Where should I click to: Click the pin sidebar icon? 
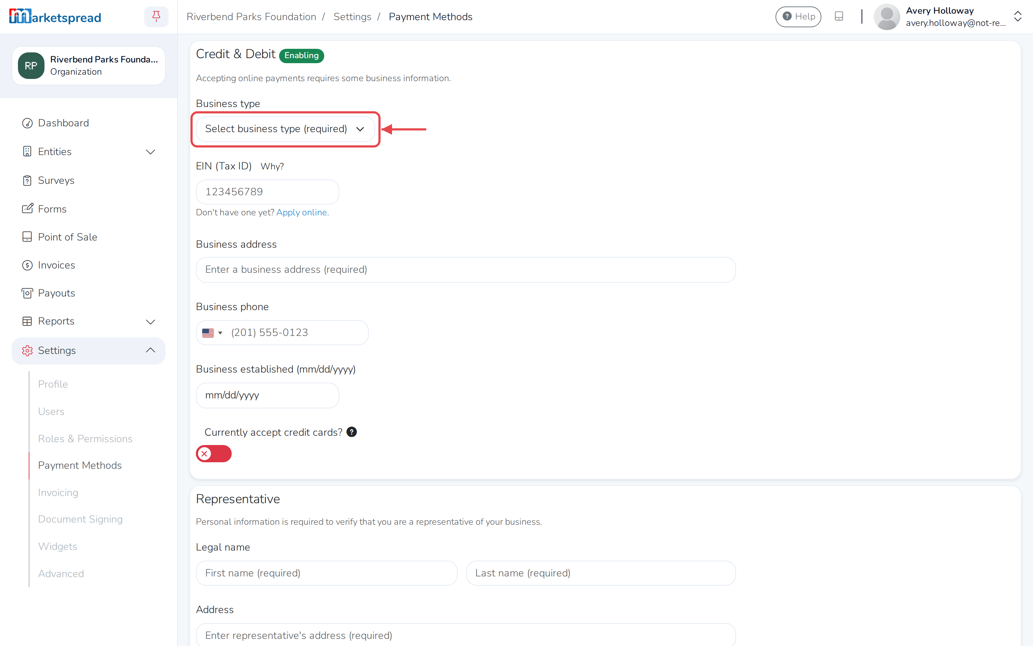tap(156, 17)
